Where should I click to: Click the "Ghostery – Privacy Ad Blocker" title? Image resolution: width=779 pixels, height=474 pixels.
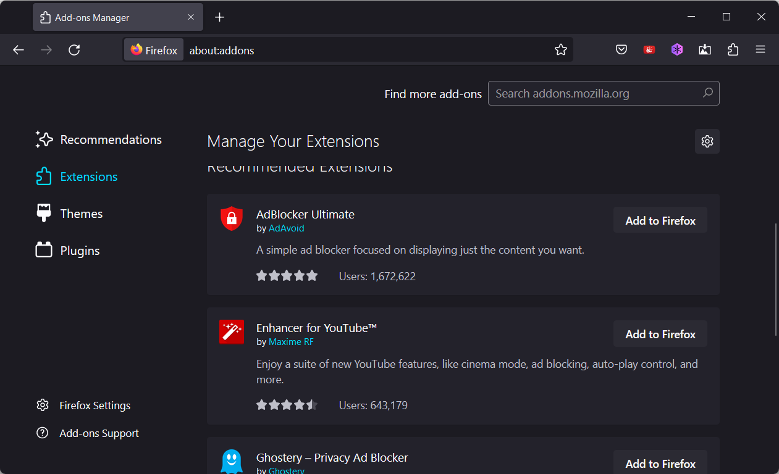point(332,457)
